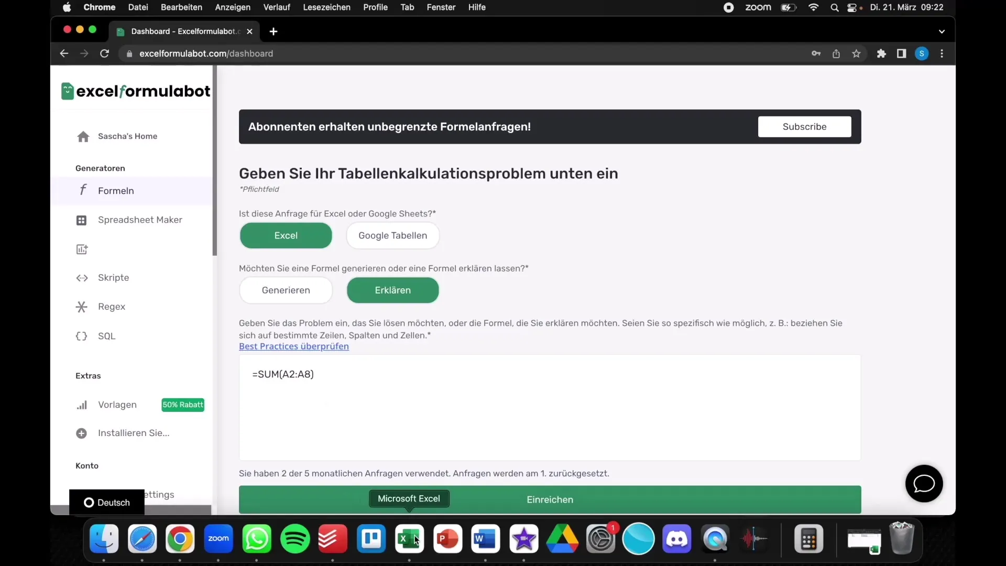The width and height of the screenshot is (1006, 566).
Task: Open the Apple menu
Action: click(x=67, y=7)
